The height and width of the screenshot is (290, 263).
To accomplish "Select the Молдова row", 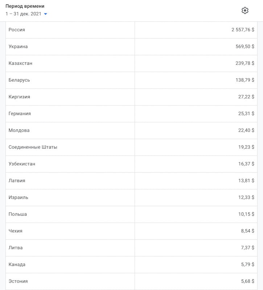I will coord(131,130).
